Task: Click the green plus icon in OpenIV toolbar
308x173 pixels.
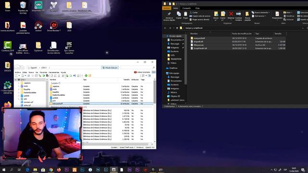Action: [86, 75]
